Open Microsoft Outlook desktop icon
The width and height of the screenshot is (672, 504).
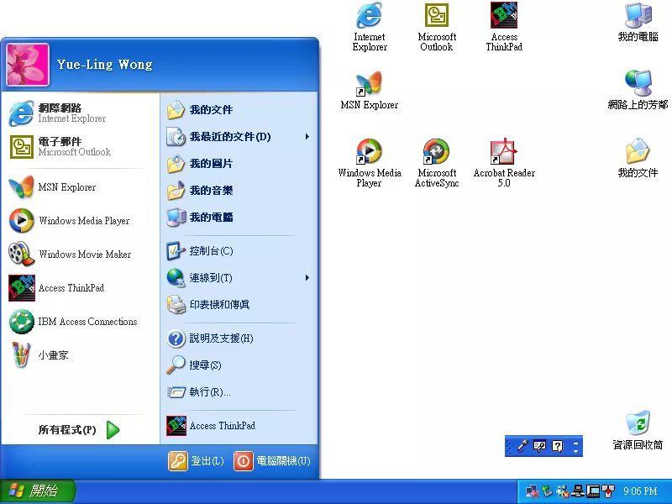(436, 27)
